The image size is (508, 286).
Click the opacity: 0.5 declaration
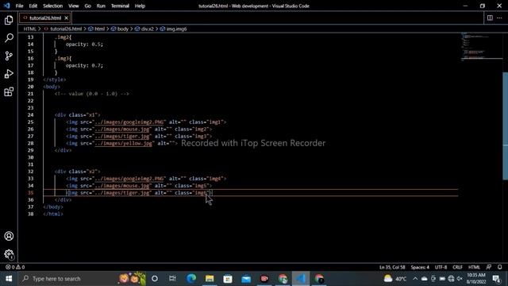[x=84, y=44]
